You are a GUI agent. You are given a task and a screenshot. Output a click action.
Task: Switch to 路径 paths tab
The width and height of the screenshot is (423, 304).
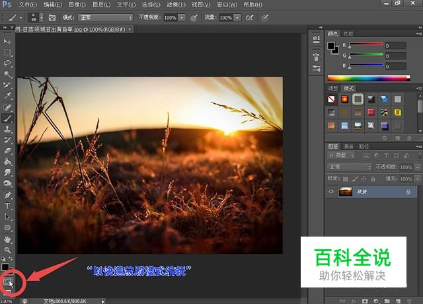[x=364, y=147]
